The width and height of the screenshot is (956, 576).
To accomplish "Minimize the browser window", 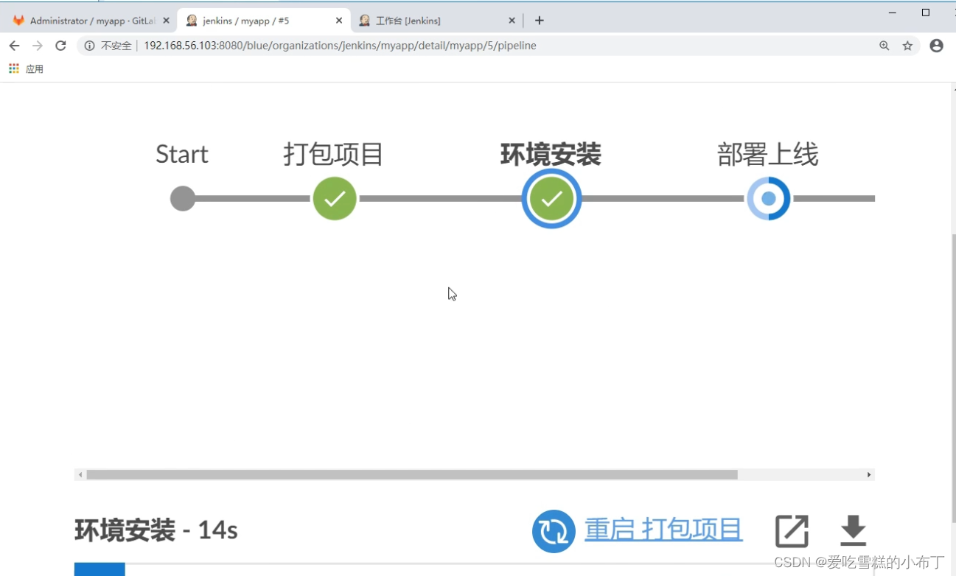I will tap(893, 13).
